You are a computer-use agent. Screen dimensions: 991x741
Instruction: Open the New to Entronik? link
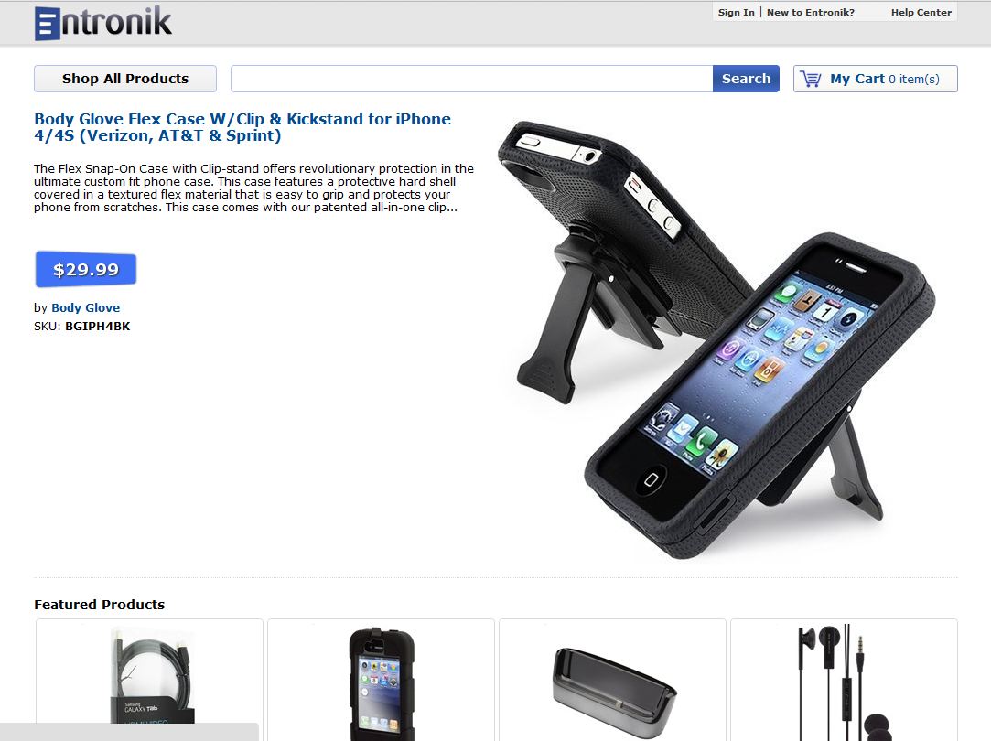810,12
